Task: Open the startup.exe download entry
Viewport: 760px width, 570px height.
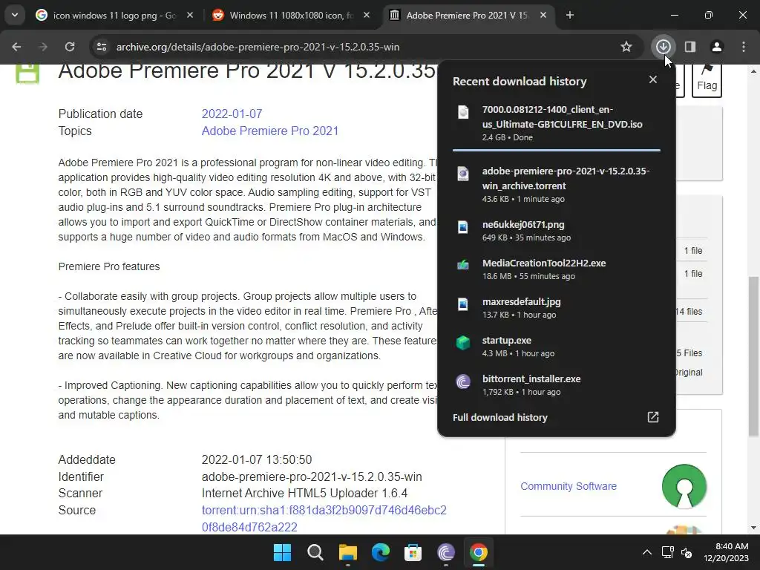Action: point(556,347)
